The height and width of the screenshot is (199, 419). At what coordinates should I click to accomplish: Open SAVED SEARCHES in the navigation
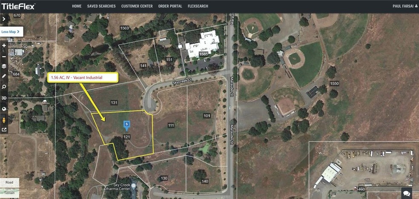(101, 6)
